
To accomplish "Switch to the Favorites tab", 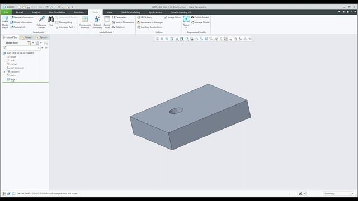I will pos(42,37).
